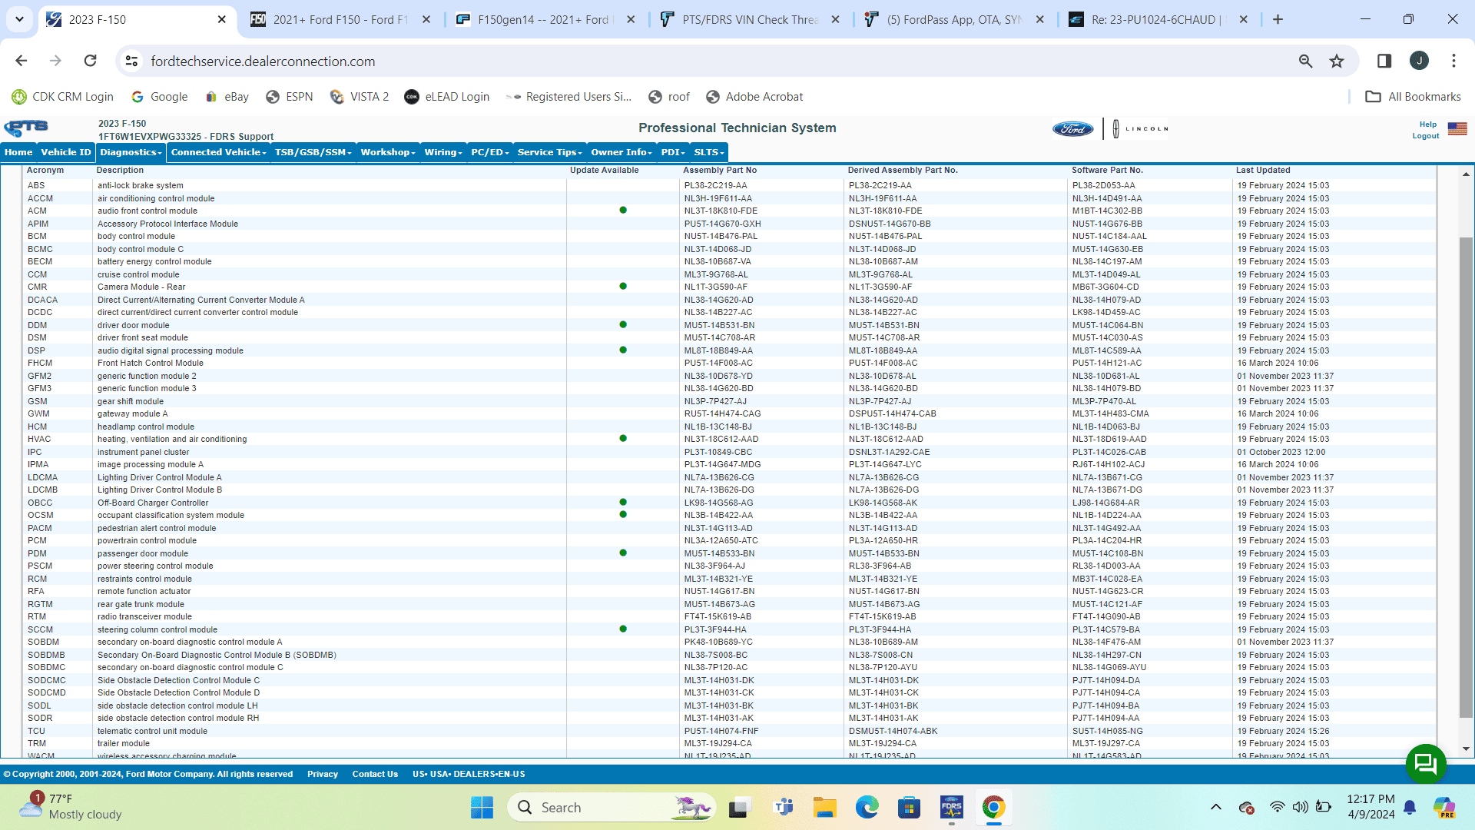Click the green chat bubble icon
1475x830 pixels.
tap(1425, 763)
